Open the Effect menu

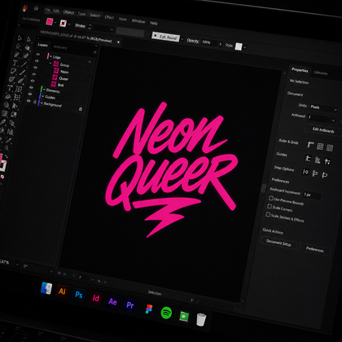coord(109,17)
